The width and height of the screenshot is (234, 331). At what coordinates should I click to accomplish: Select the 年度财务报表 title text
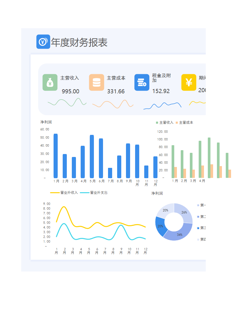[79, 42]
